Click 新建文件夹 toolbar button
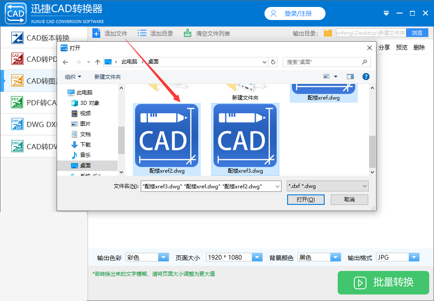The image size is (434, 301). pyautogui.click(x=107, y=77)
